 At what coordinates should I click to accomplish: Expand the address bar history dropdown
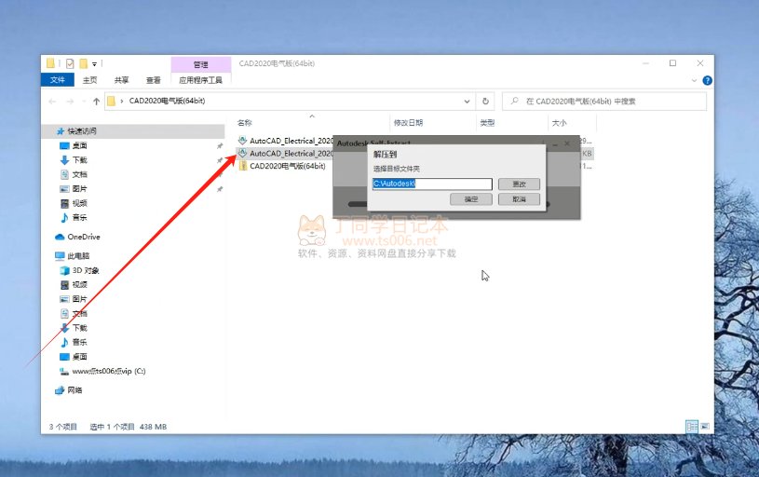[x=467, y=102]
